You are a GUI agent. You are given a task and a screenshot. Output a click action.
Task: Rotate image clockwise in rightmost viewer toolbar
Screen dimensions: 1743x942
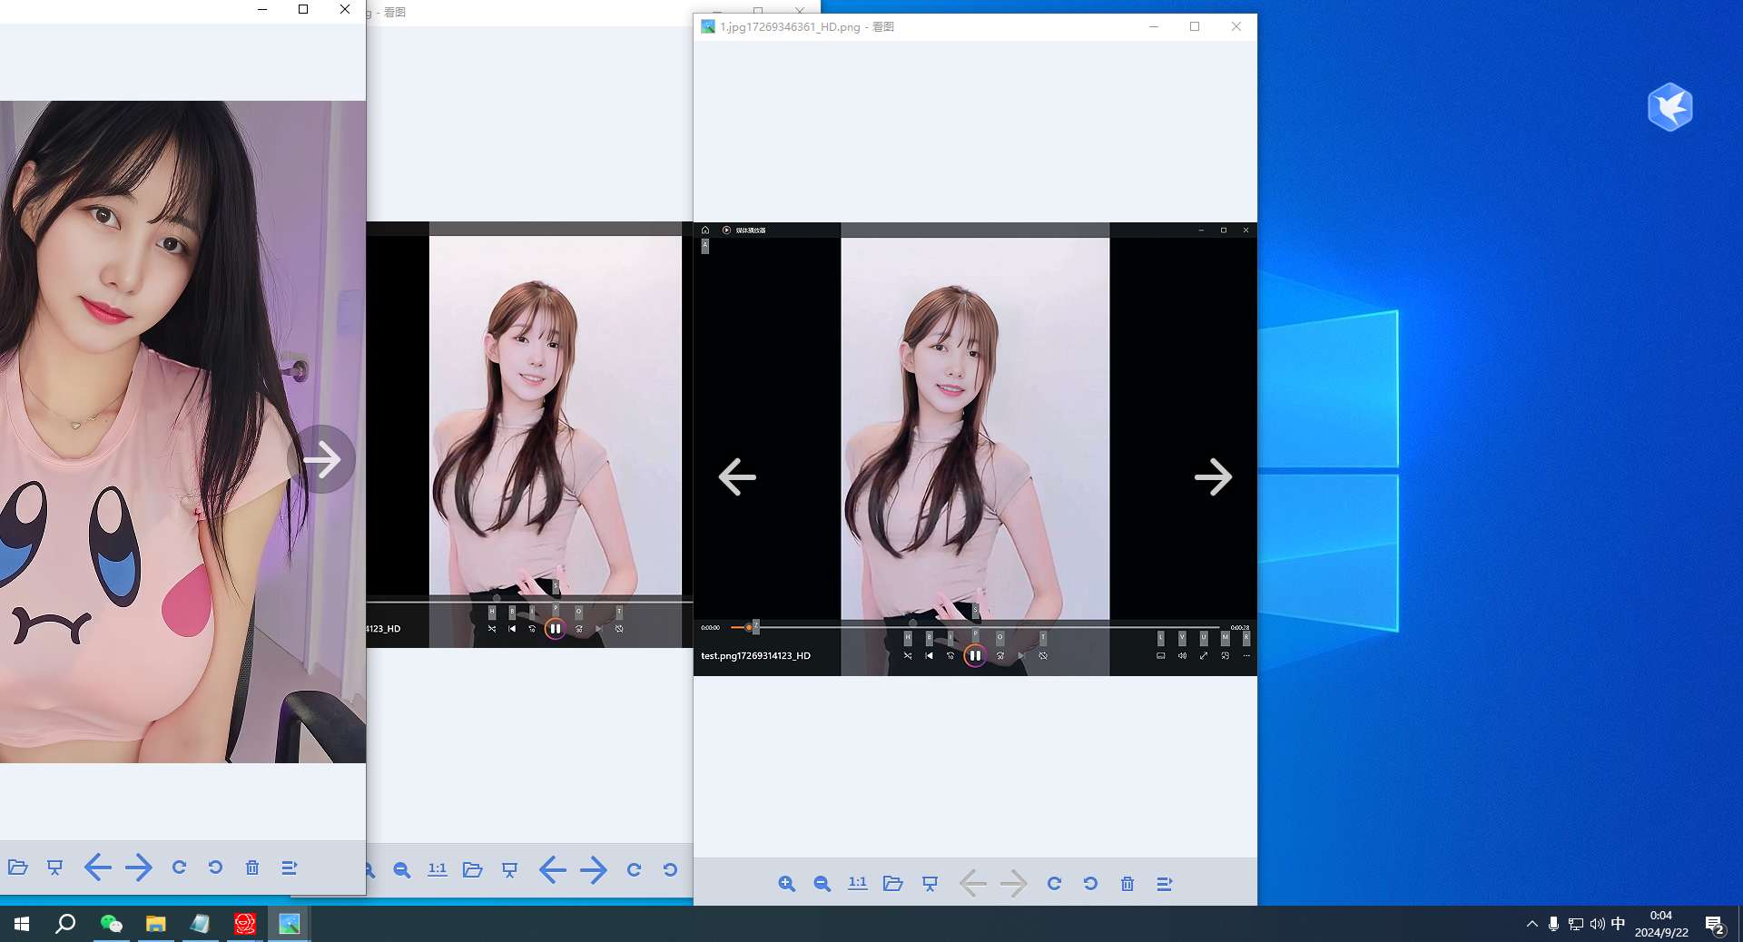(1054, 883)
